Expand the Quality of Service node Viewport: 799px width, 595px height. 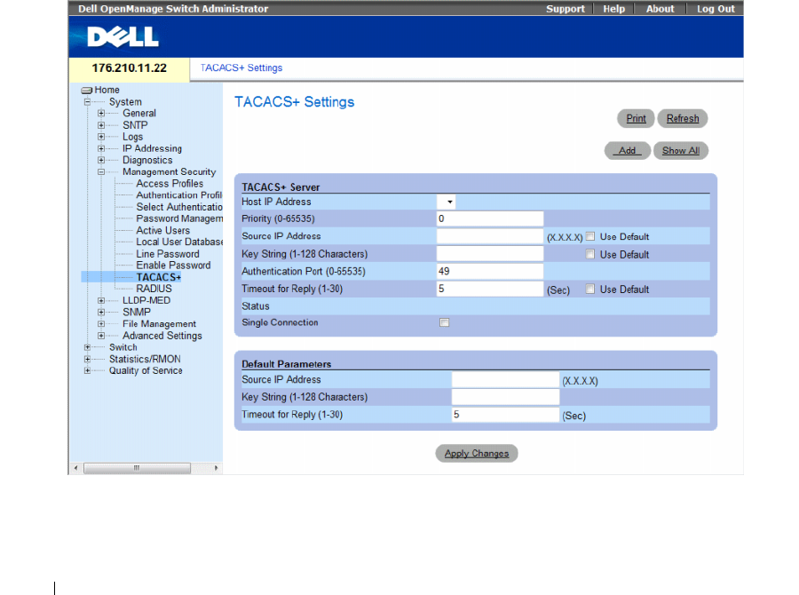pos(87,370)
